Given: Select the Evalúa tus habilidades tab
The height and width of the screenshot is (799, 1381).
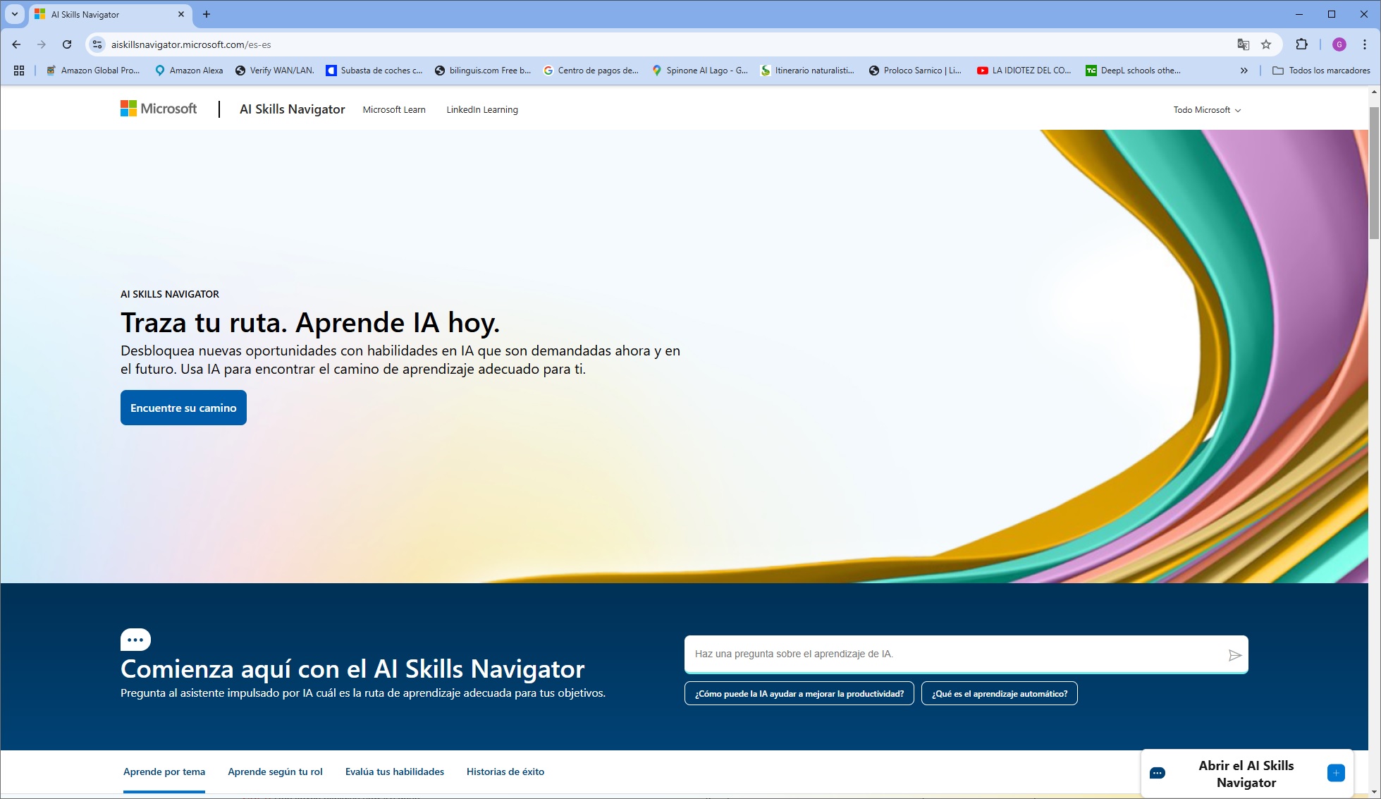Looking at the screenshot, I should (394, 771).
